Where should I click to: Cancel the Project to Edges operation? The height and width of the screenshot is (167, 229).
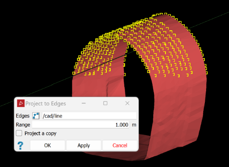click(120, 145)
